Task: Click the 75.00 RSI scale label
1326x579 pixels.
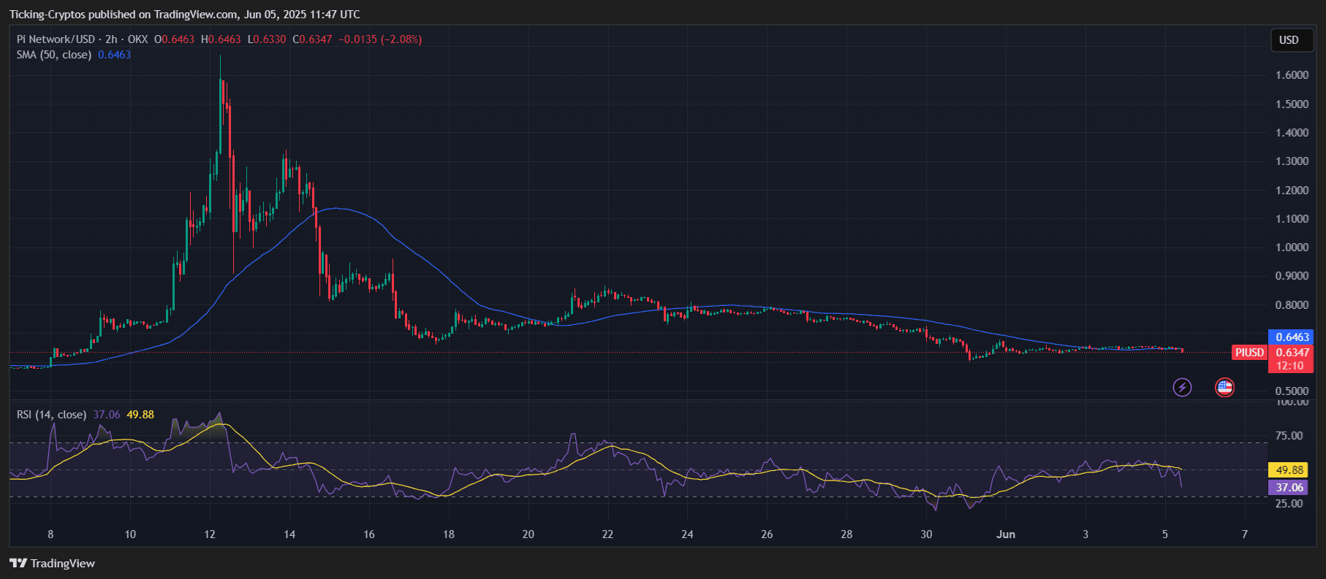Action: point(1289,436)
